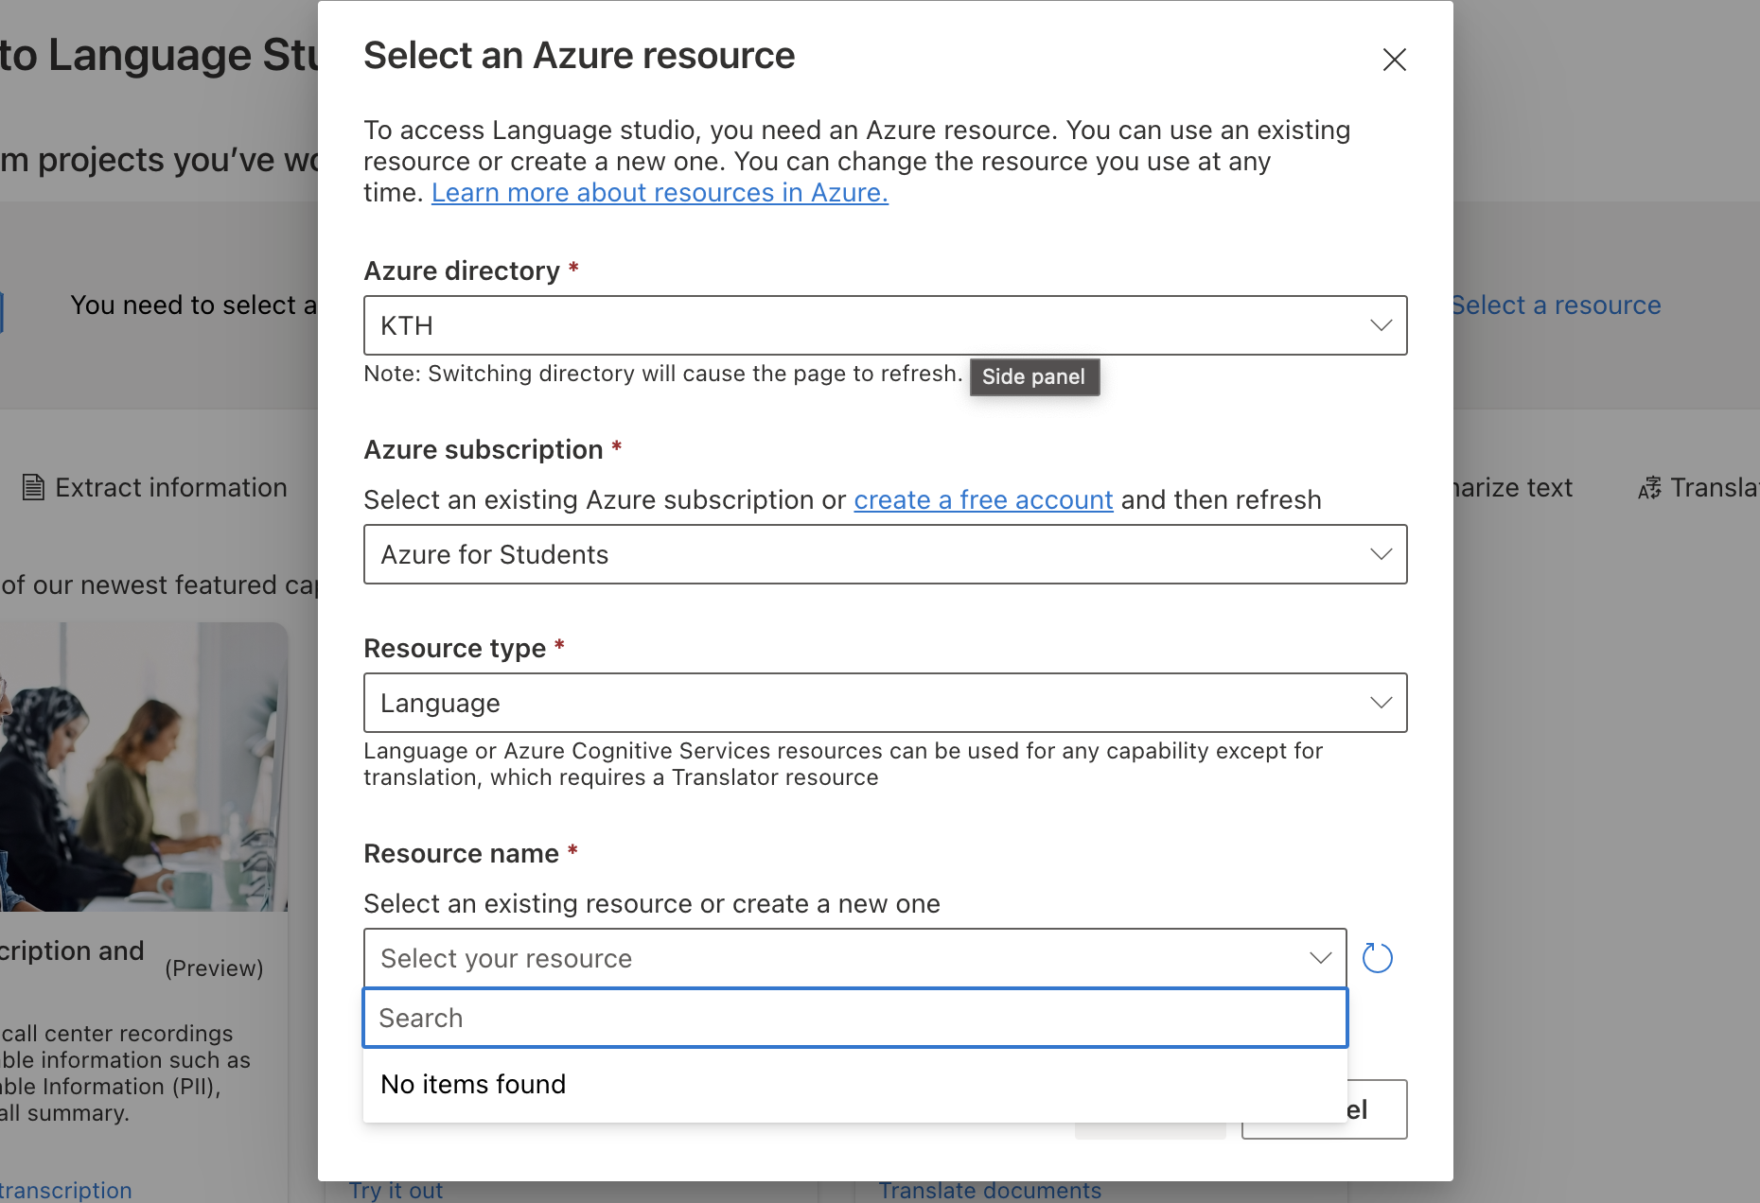1760x1203 pixels.
Task: Click the refresh resources icon
Action: [1377, 958]
